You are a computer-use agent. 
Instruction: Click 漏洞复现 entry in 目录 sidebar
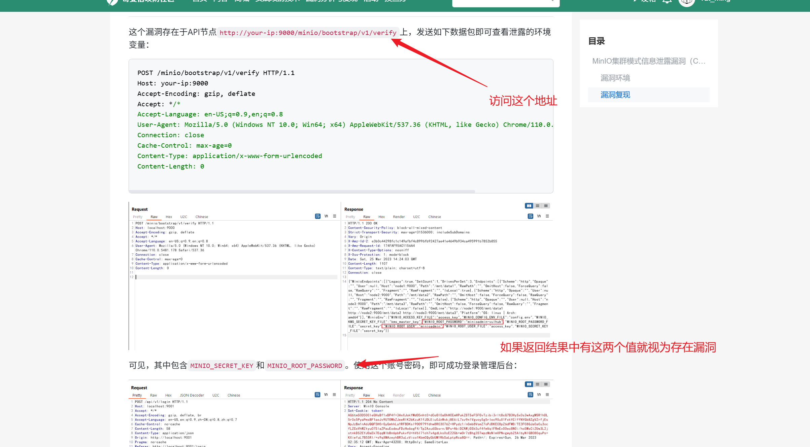pyautogui.click(x=615, y=95)
